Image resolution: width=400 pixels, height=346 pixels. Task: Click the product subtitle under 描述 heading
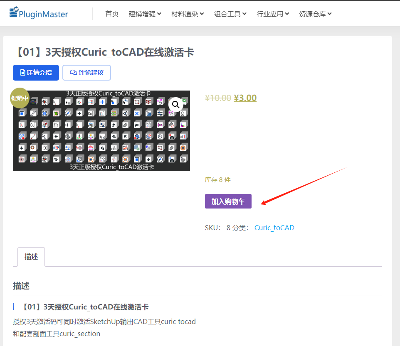coord(85,307)
